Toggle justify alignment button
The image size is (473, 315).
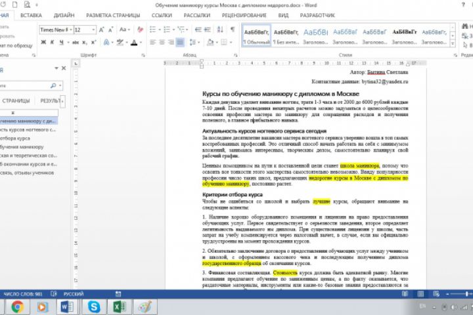tap(180, 42)
